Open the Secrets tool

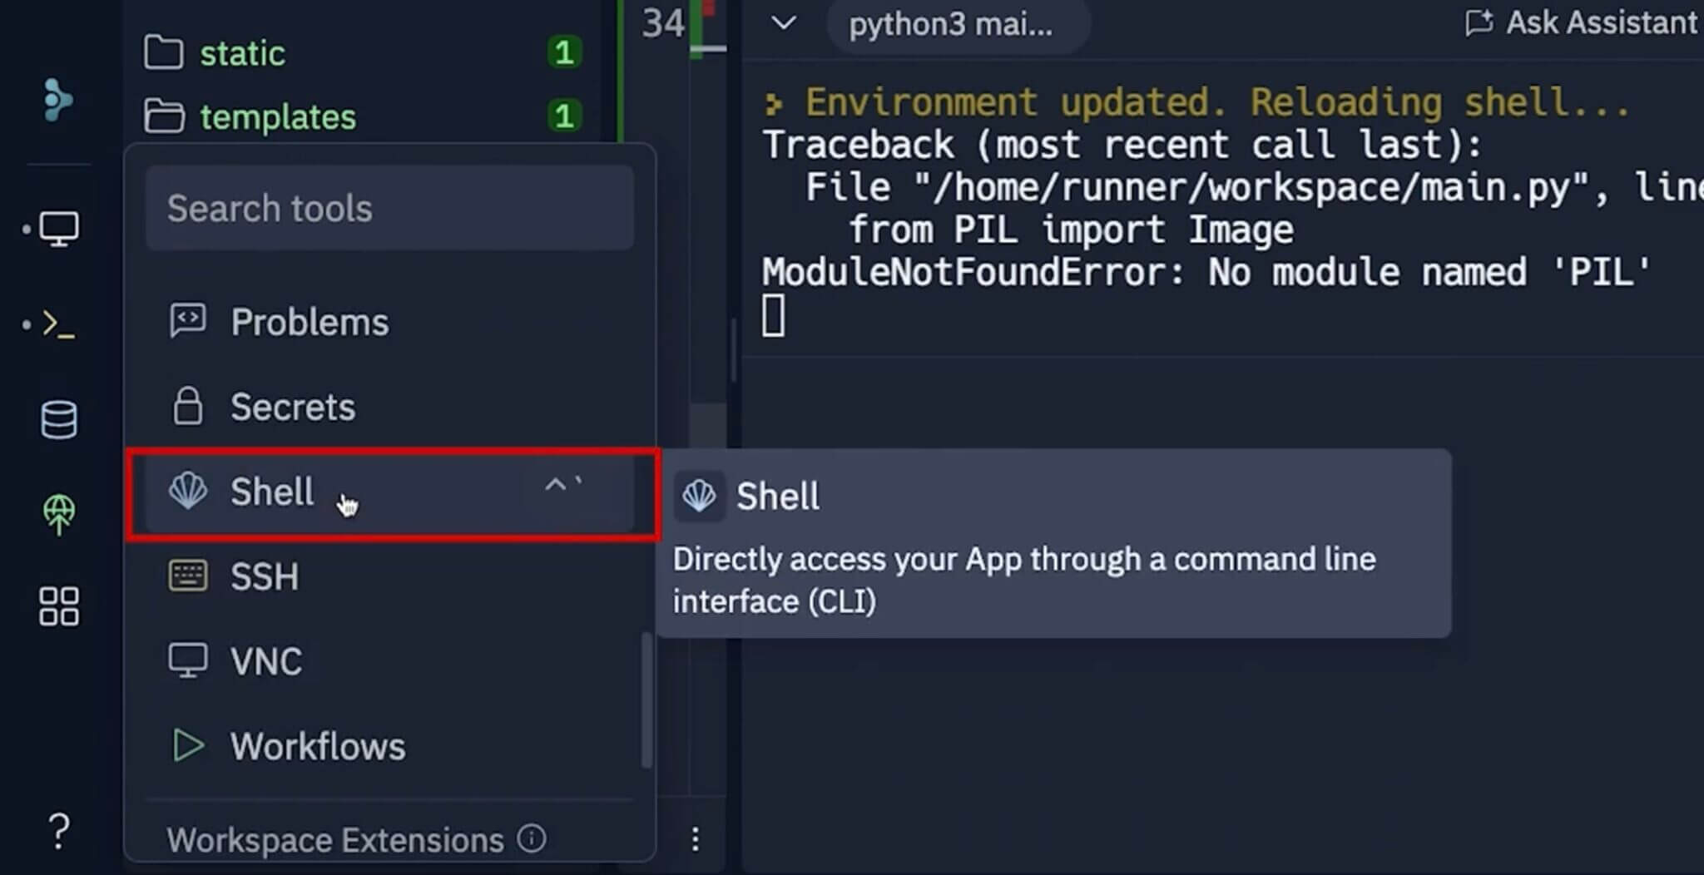[389, 406]
